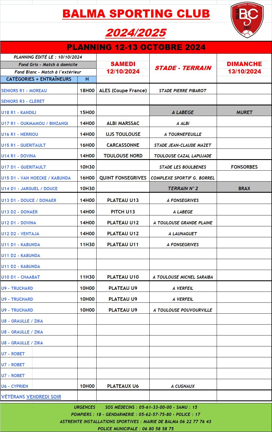Image resolution: width=272 pixels, height=432 pixels.
Task: Click the PLANNING 12-13 OCTOBRE 2024 red banner
Action: pyautogui.click(x=136, y=47)
